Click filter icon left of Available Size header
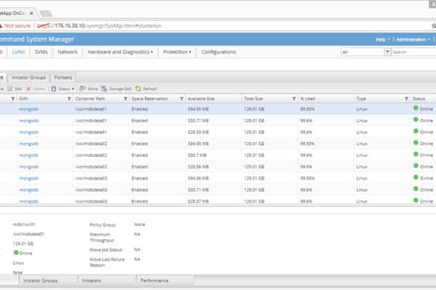The width and height of the screenshot is (436, 290). coord(182,99)
